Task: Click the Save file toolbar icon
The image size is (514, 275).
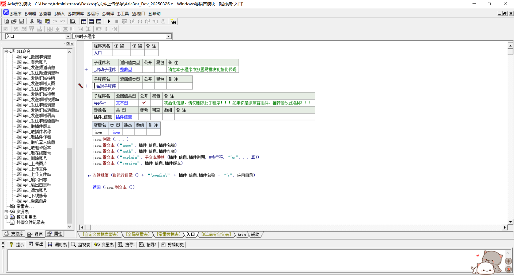Action: tap(21, 21)
